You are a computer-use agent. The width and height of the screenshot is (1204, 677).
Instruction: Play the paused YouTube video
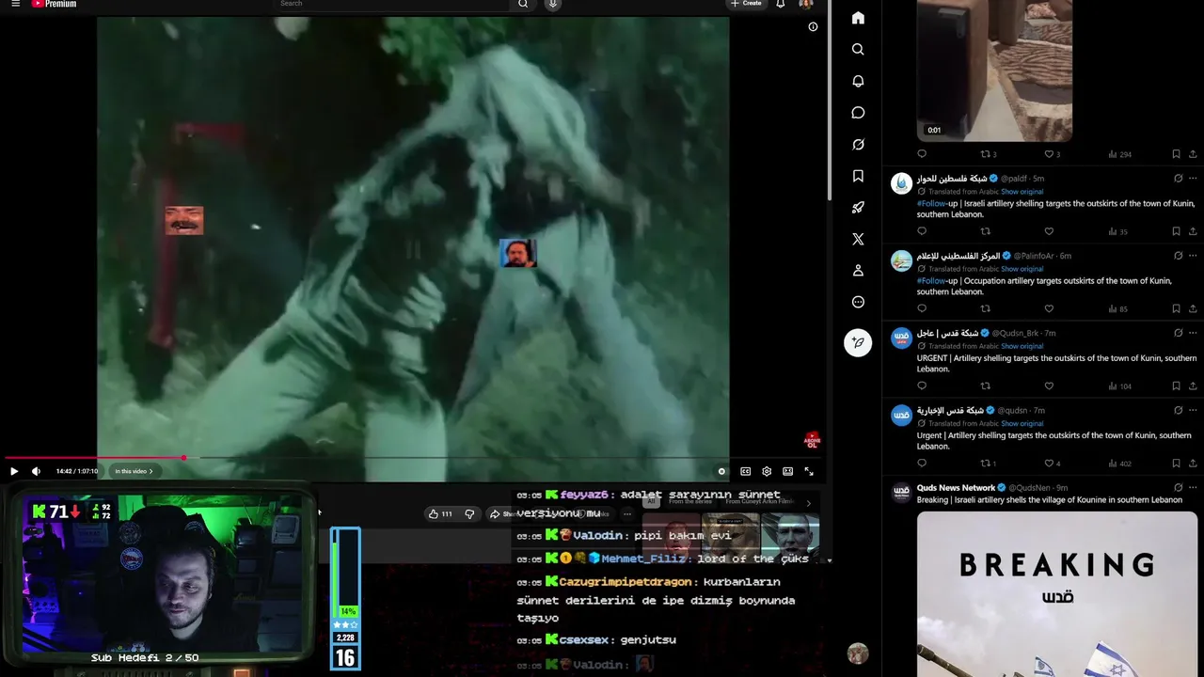coord(14,471)
